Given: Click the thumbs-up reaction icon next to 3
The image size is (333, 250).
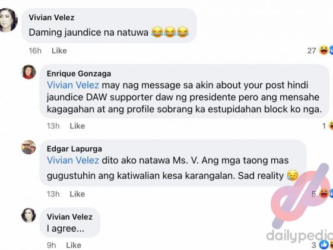Looking at the screenshot, I should point(324,245).
